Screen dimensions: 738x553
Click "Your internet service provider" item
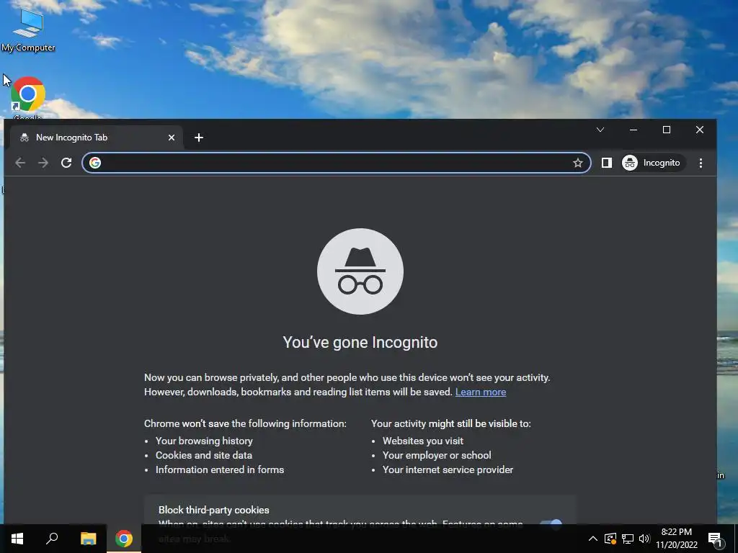coord(448,469)
